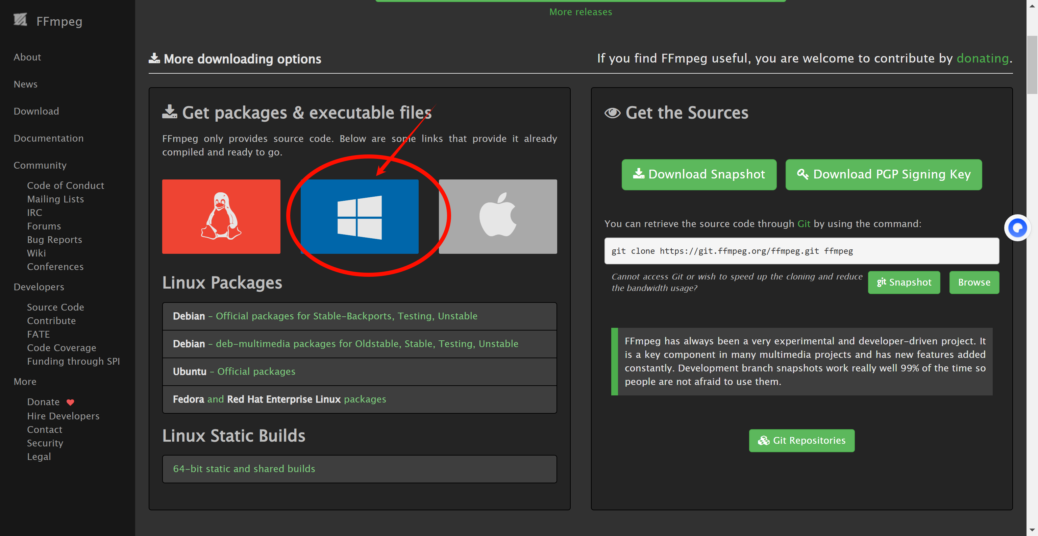Click the git clone command field
Screen dimensions: 1038x536
click(x=801, y=251)
